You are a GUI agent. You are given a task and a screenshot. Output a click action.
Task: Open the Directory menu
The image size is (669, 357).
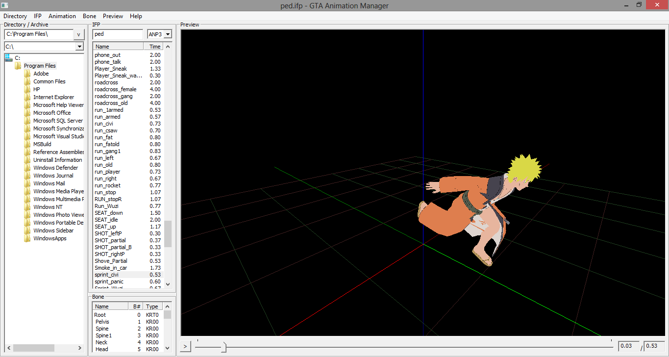(x=15, y=16)
